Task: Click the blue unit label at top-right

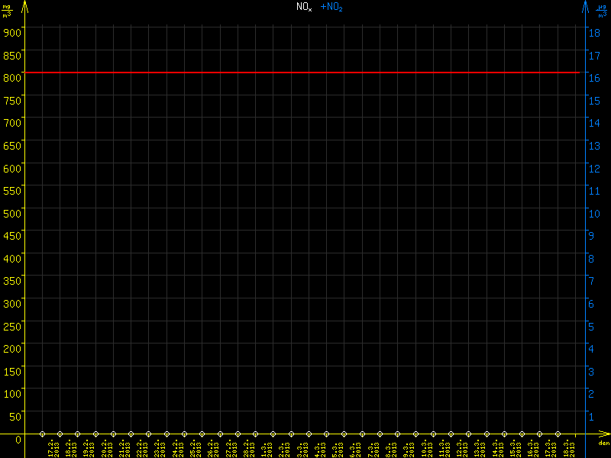Action: point(603,10)
